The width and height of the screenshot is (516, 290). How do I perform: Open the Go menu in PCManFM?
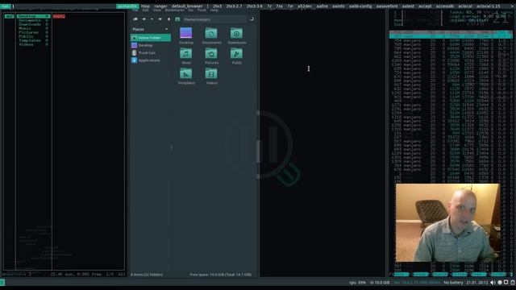190,10
